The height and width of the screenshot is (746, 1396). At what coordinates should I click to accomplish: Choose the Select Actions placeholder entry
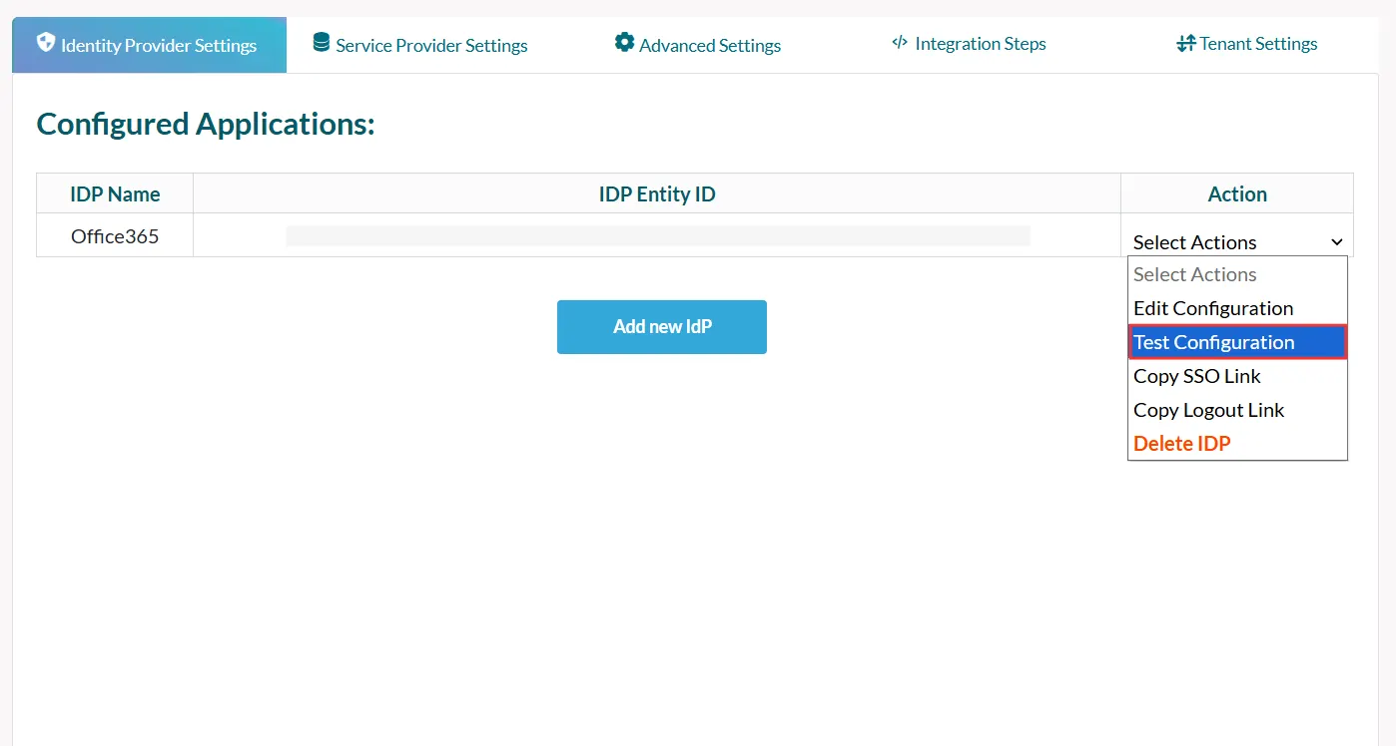pos(1194,274)
